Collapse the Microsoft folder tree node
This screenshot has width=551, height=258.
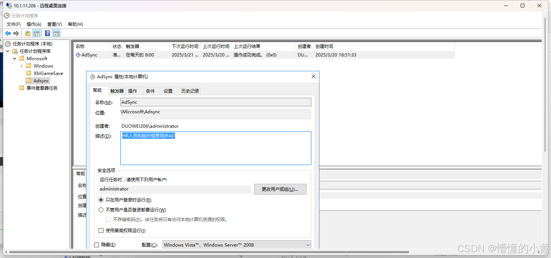point(15,59)
